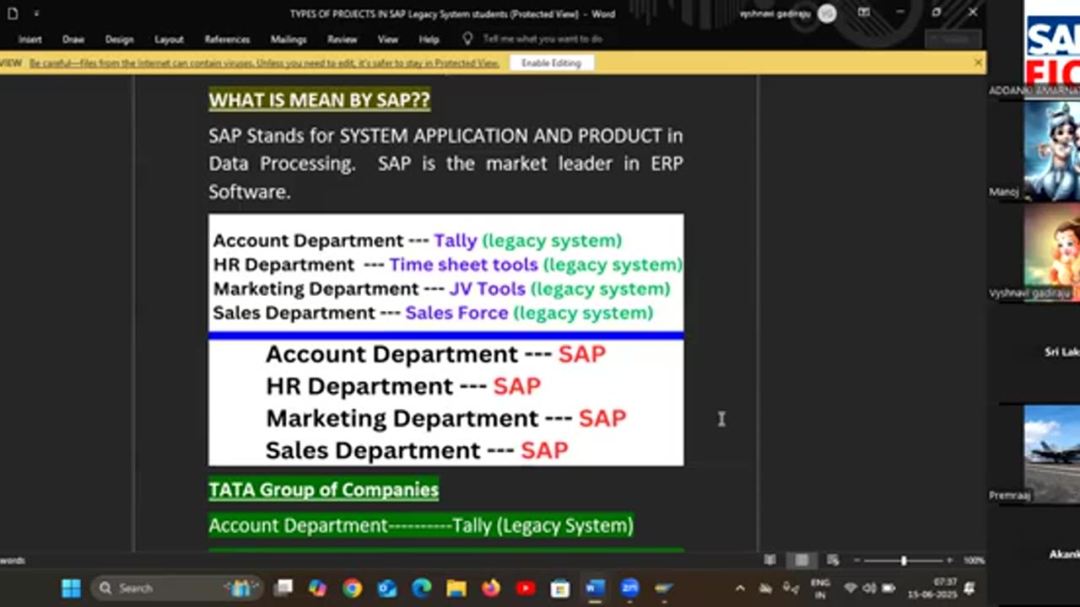1080x607 pixels.
Task: Click the Premraaj participant video thumbnail
Action: click(1051, 454)
